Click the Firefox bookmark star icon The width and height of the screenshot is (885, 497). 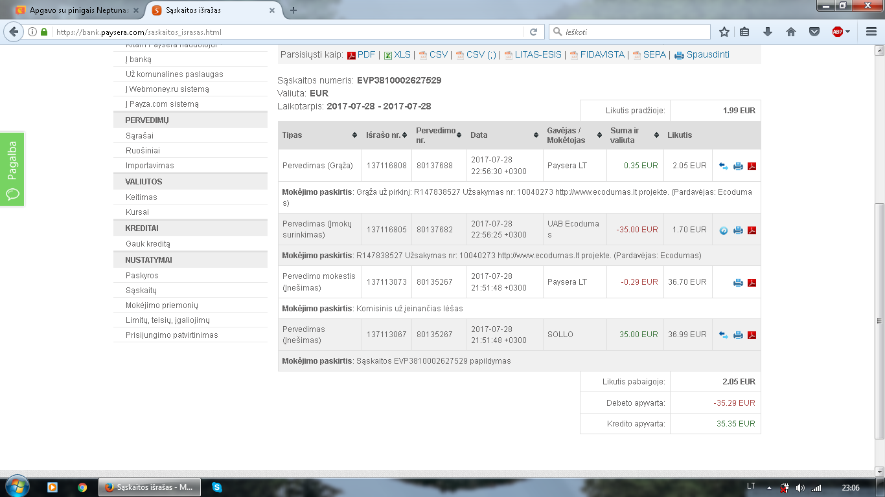[724, 32]
